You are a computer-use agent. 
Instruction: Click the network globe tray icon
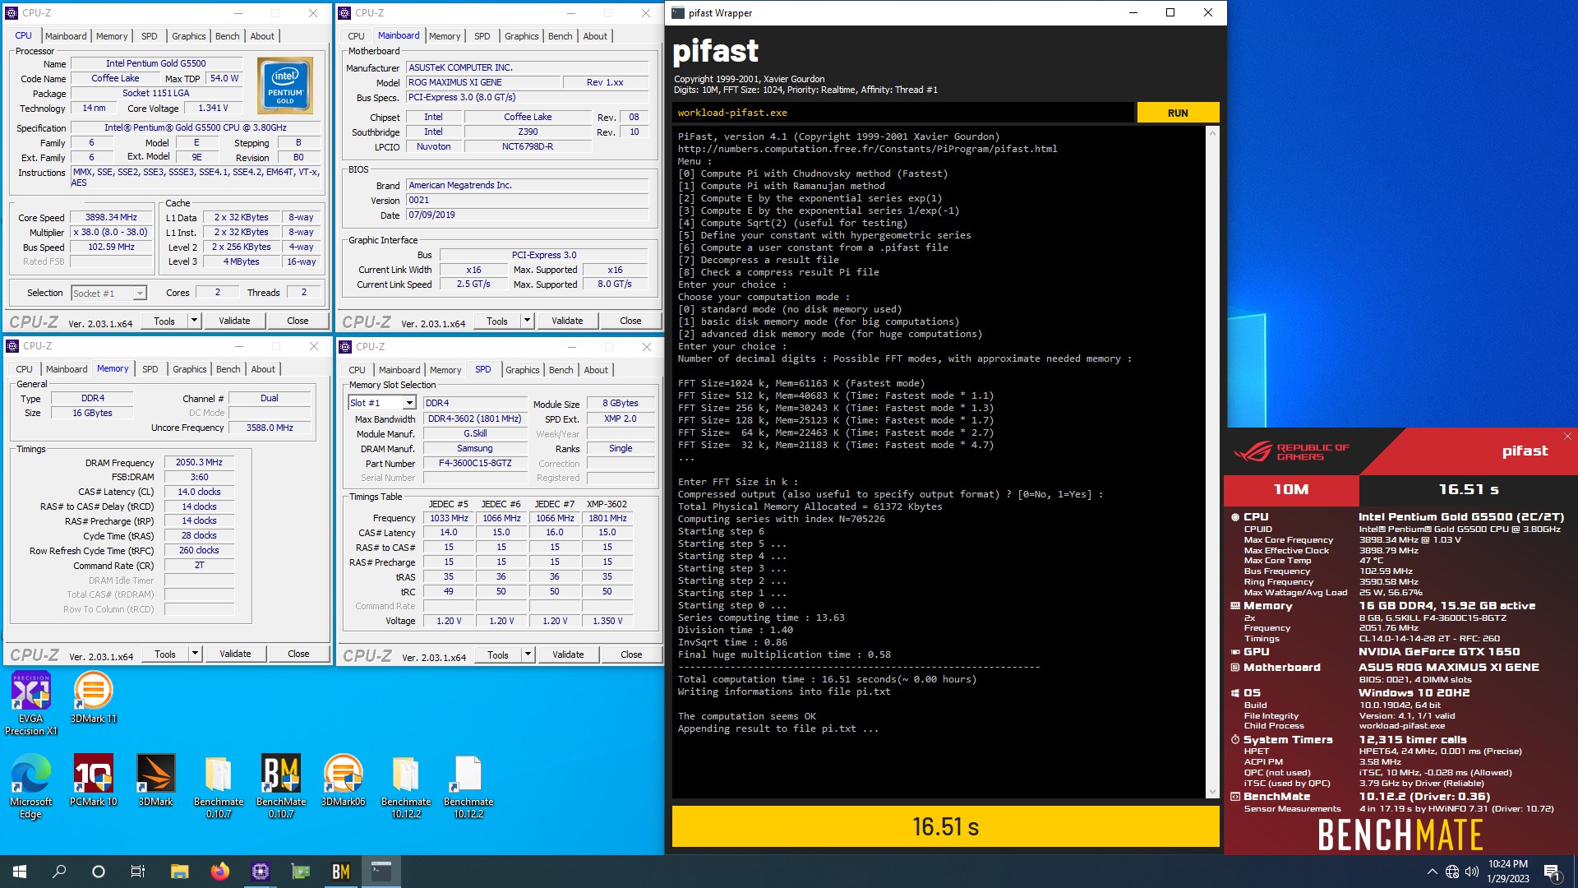click(x=1452, y=872)
